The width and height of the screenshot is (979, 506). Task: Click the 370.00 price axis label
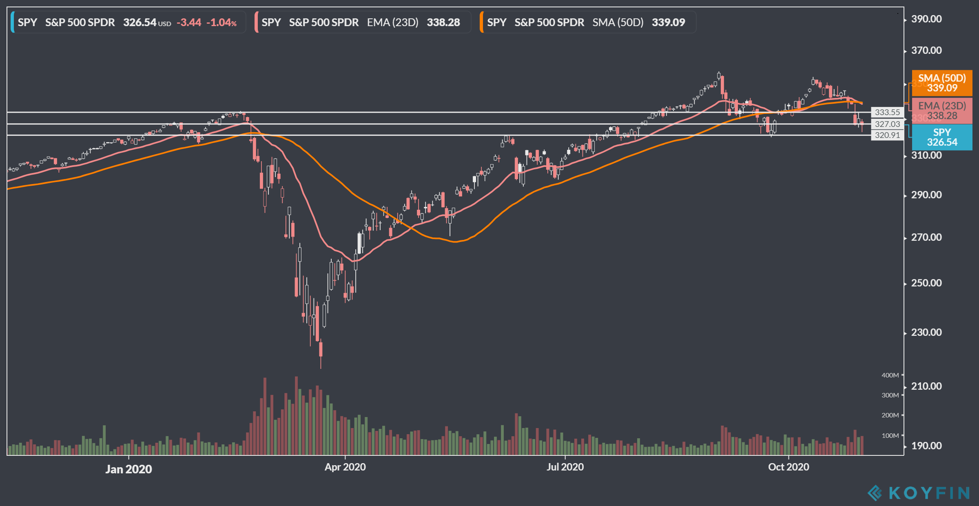[x=926, y=50]
